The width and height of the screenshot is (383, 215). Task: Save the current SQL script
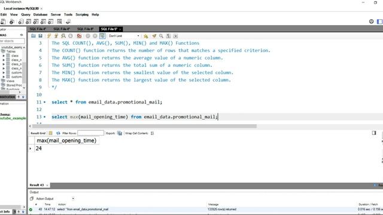[40, 36]
